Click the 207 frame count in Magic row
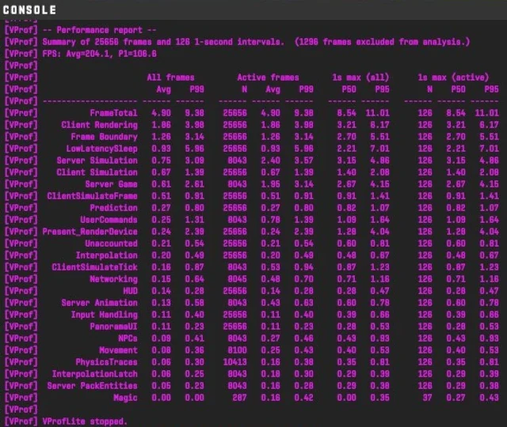 pos(239,398)
